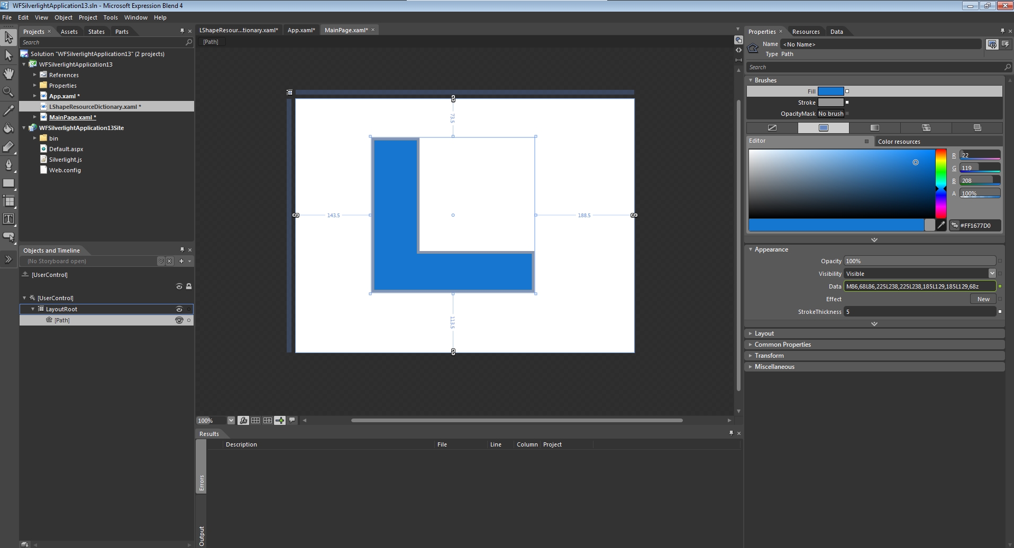Click the New effect button
This screenshot has height=548, width=1014.
[x=983, y=299]
